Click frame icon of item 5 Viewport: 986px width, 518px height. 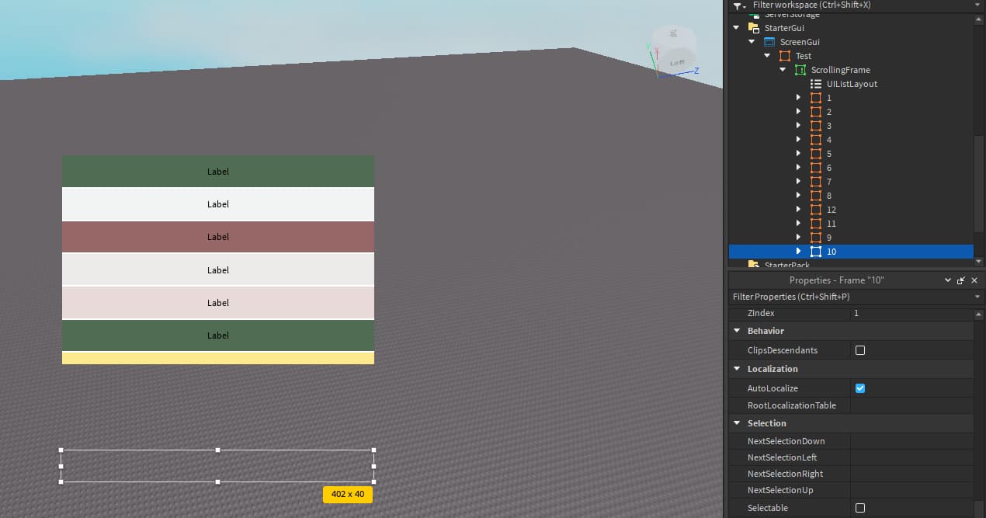(x=816, y=154)
